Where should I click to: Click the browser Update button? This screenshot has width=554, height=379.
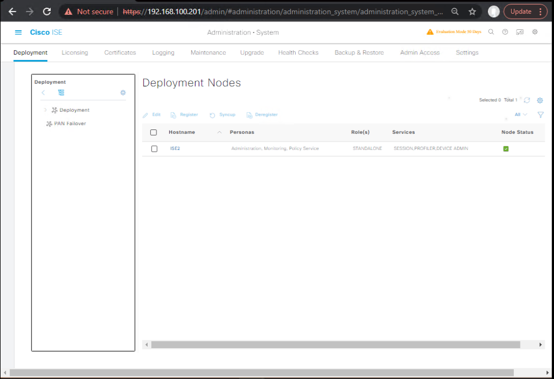521,12
